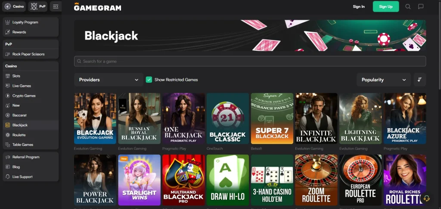The height and width of the screenshot is (209, 441).
Task: Expand the Providers dropdown
Action: coord(109,80)
